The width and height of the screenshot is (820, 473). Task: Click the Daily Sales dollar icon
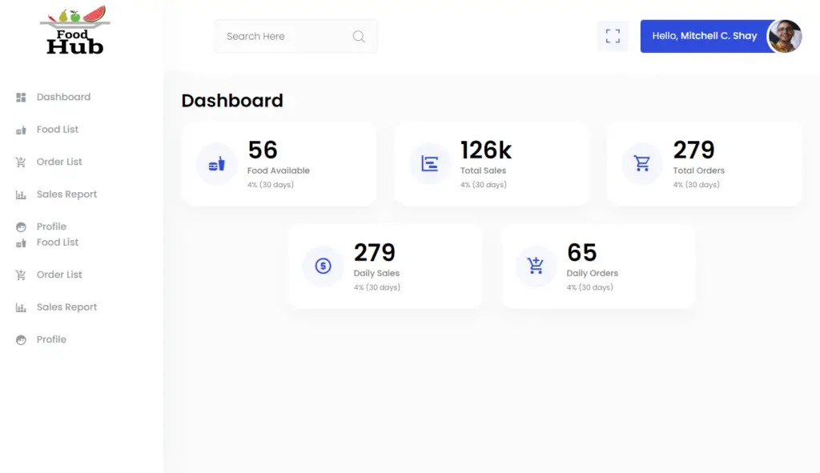323,267
